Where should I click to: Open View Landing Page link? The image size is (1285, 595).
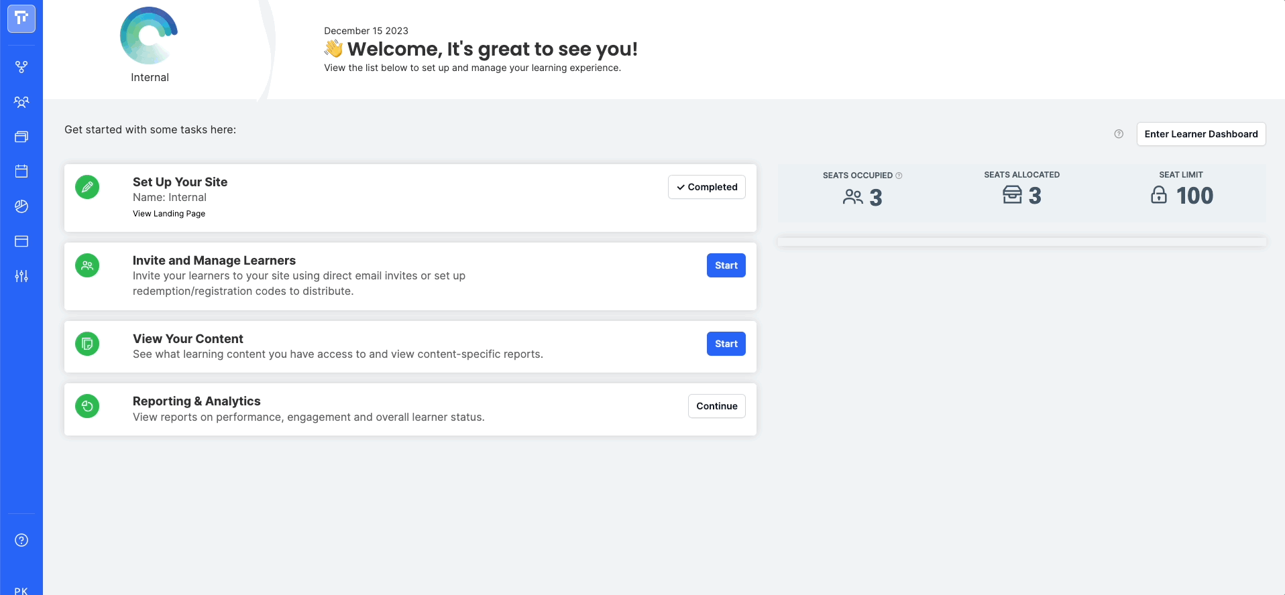168,213
